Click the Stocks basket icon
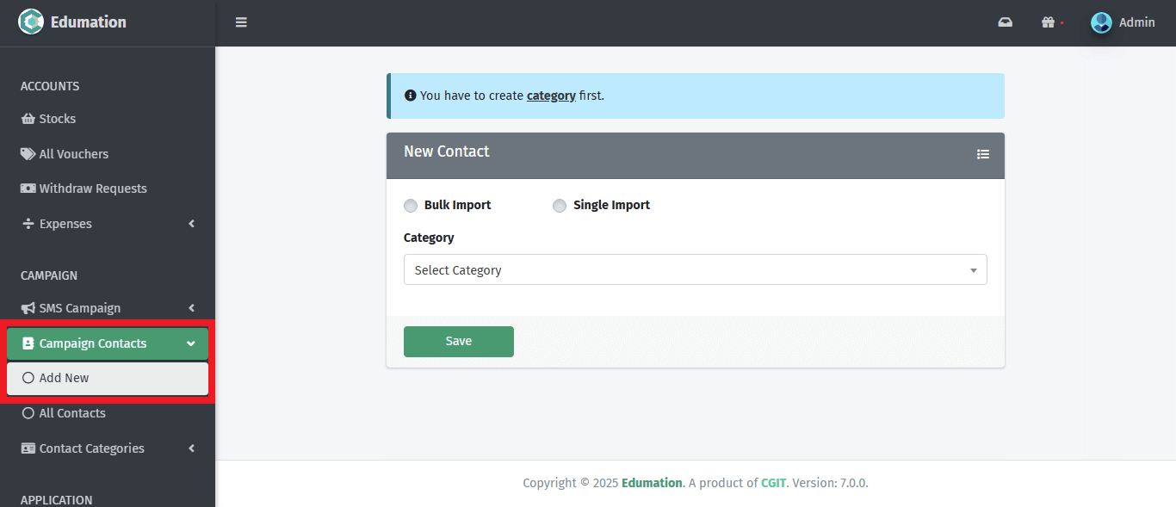The width and height of the screenshot is (1176, 507). [x=28, y=119]
